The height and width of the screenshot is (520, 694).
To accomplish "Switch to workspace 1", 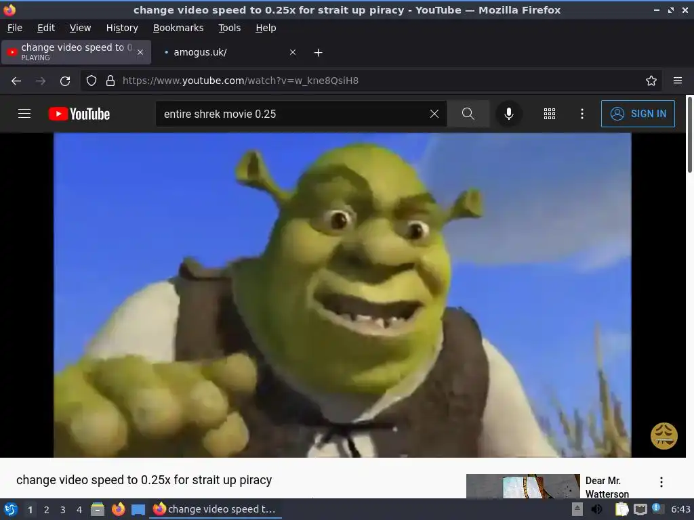I will (30, 510).
